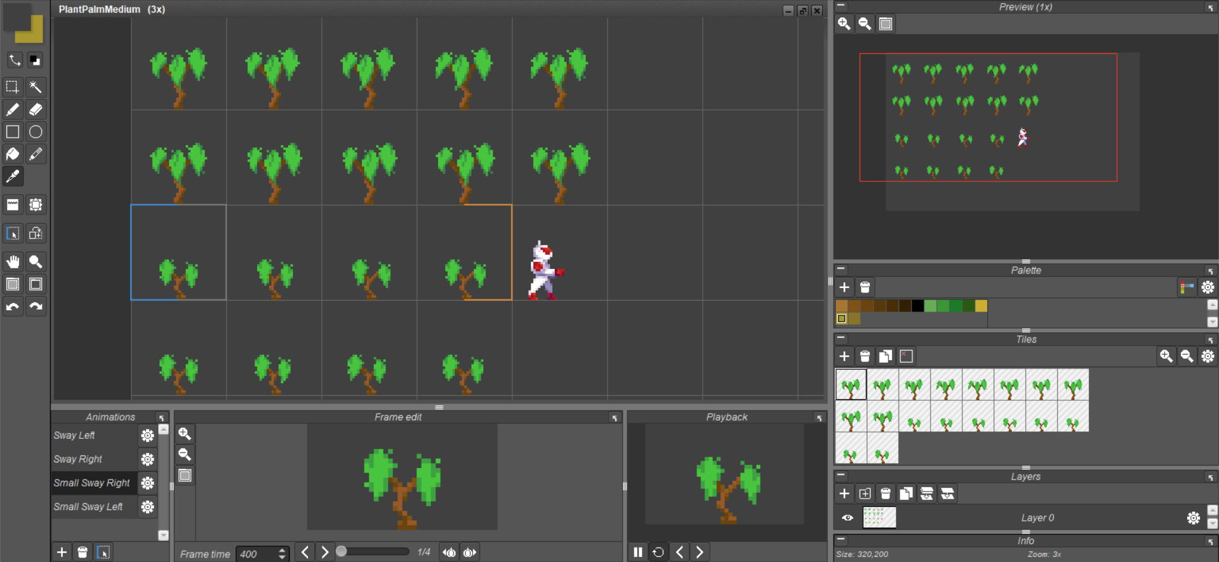
Task: Select the Eraser tool
Action: (36, 110)
